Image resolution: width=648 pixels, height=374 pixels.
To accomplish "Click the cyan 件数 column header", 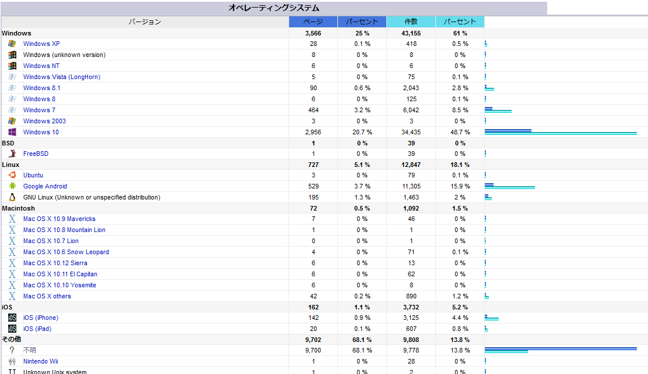I will [411, 22].
